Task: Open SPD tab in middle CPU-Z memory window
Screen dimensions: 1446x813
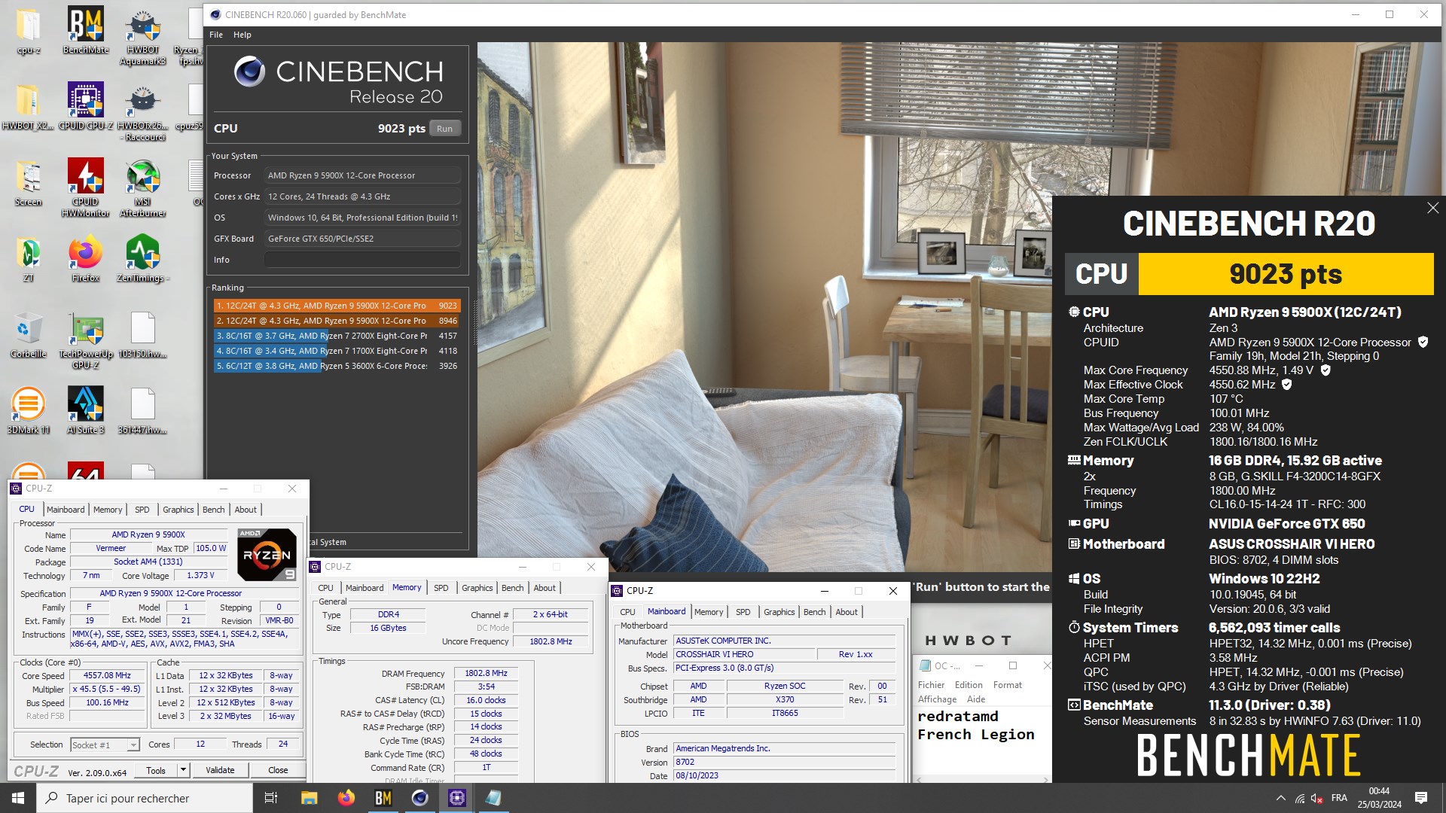Action: 441,588
